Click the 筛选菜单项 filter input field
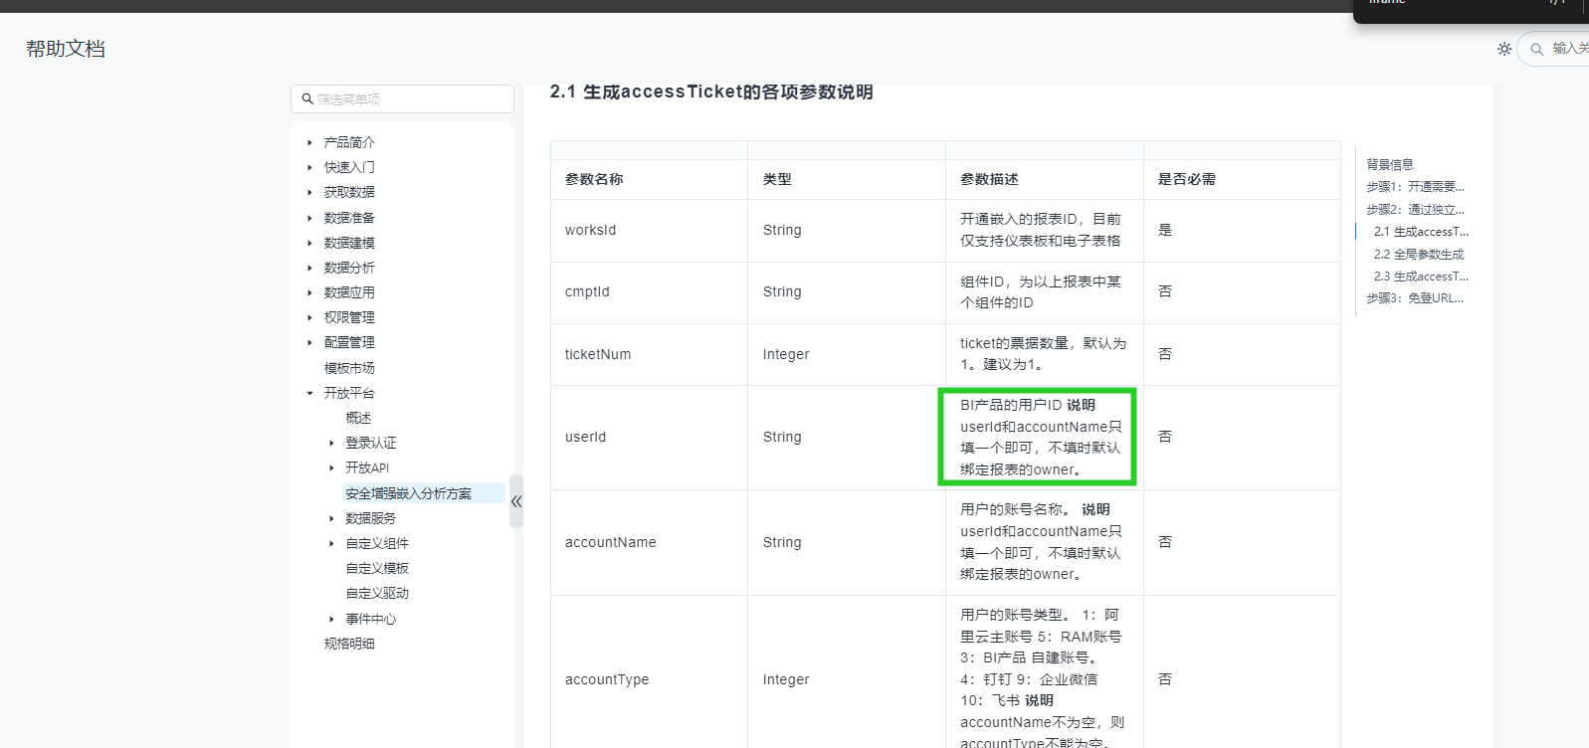This screenshot has width=1589, height=748. (410, 99)
